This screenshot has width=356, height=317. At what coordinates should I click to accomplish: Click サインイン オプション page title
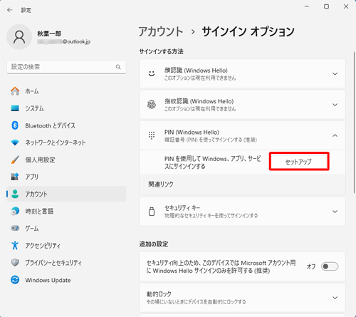point(248,31)
